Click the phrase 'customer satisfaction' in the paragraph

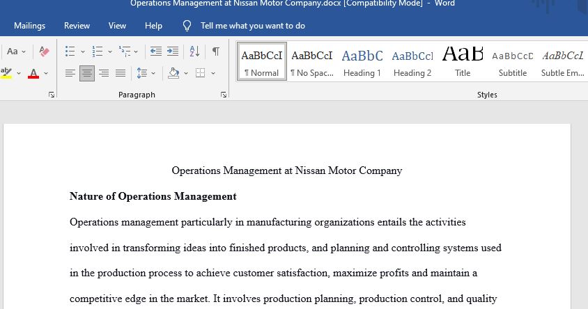(x=281, y=273)
